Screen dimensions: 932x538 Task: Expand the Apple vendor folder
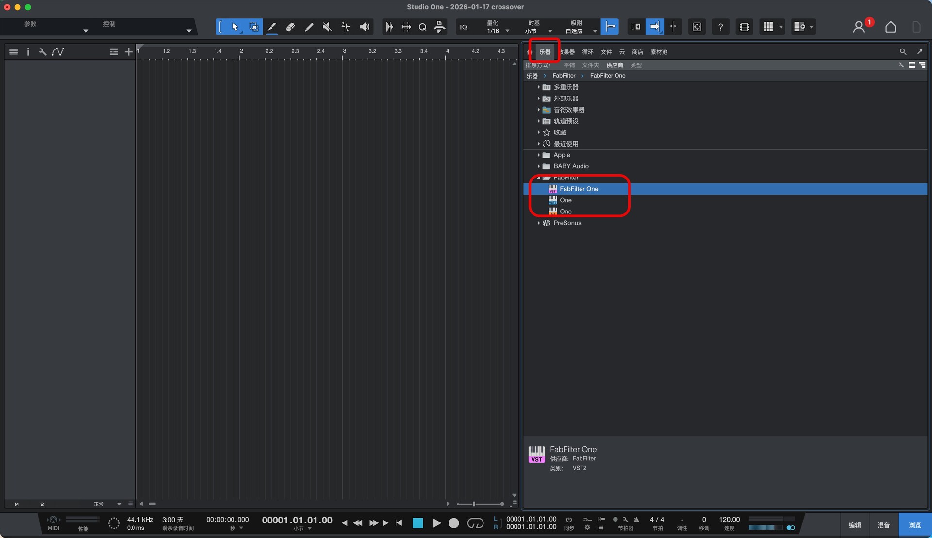(539, 155)
